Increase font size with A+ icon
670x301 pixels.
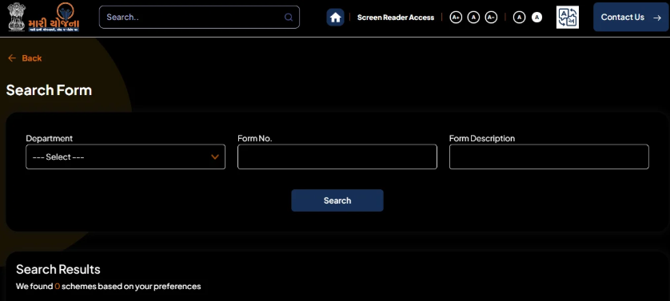pos(456,18)
